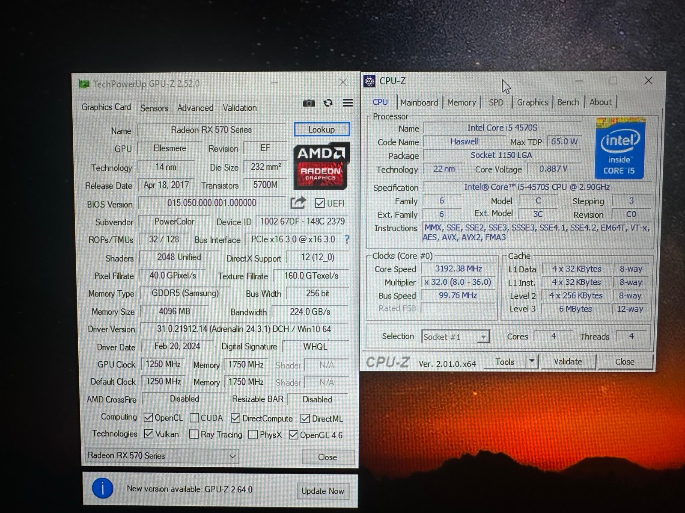This screenshot has height=513, width=685.
Task: Click the Core Voltage 0.887 V value
Action: [553, 169]
